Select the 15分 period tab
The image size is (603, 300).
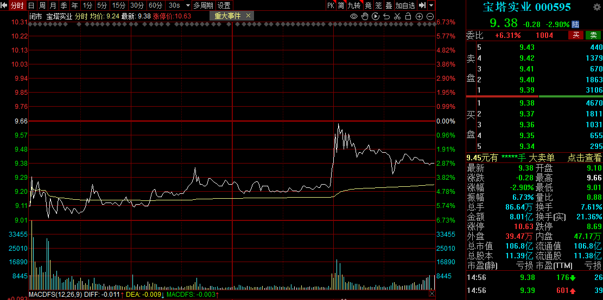pos(118,5)
